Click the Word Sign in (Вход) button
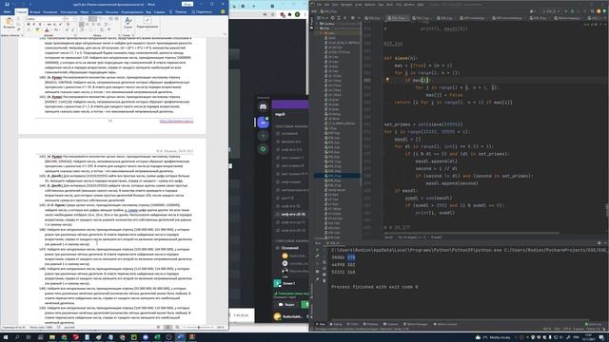This screenshot has height=342, width=609. (x=187, y=4)
